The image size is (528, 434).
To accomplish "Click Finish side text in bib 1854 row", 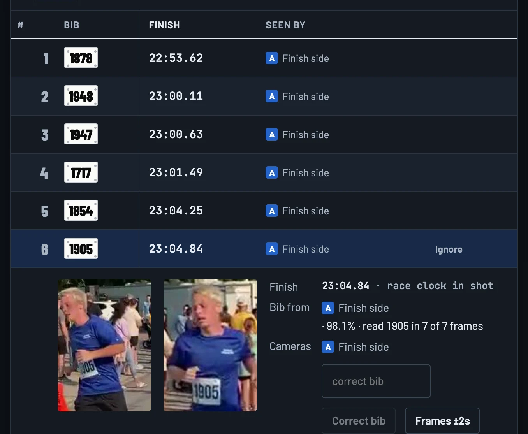I will click(306, 211).
